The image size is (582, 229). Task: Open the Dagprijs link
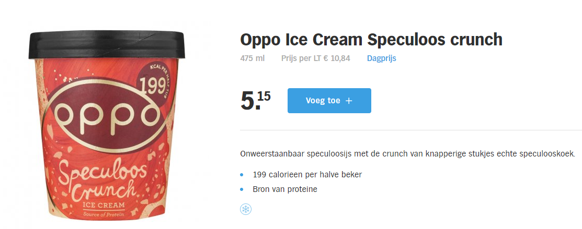pos(381,58)
